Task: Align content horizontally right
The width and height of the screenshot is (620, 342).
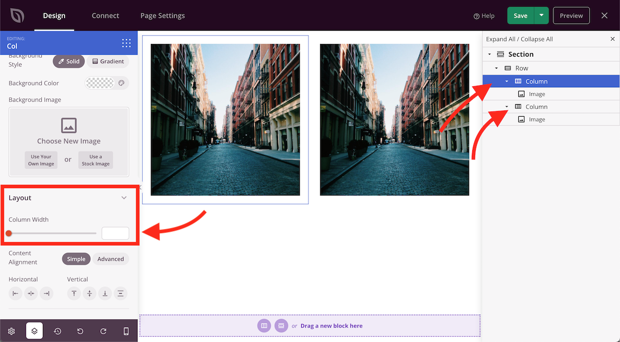Action: [x=47, y=294]
